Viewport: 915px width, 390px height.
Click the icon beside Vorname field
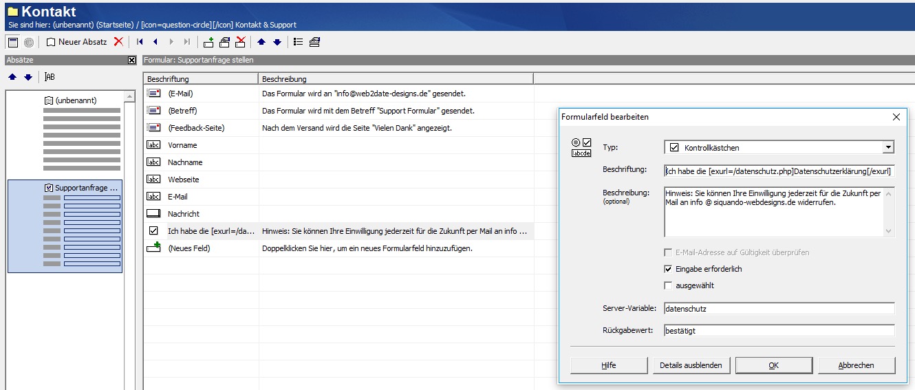pos(154,145)
